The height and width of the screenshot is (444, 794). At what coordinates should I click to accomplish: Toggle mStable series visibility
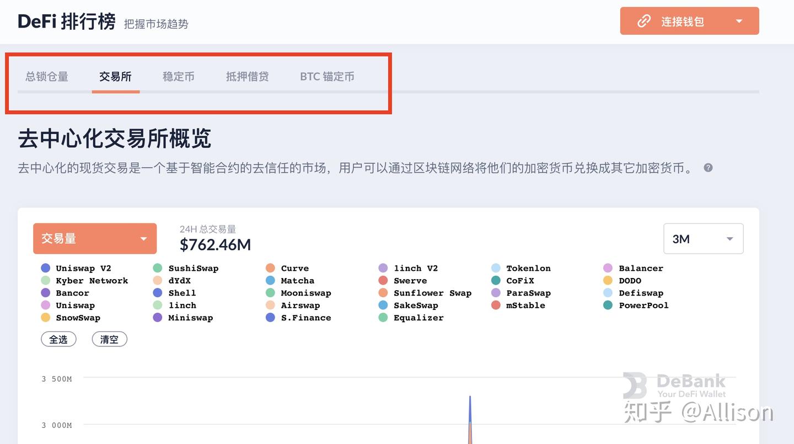495,305
